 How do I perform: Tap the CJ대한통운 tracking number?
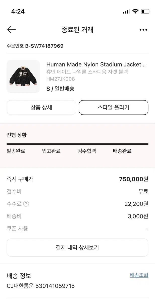40,286
